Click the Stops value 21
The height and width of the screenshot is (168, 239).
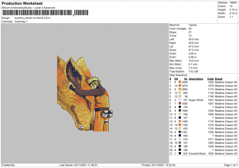190,32
